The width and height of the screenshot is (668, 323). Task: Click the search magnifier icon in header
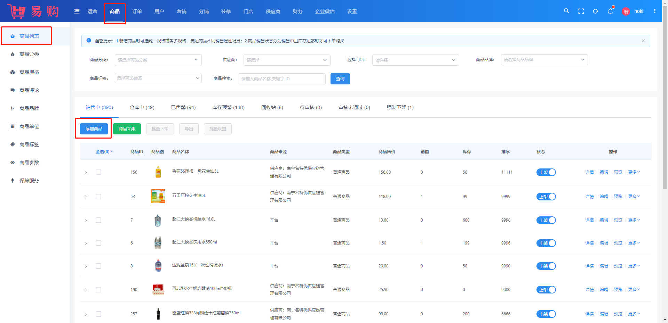pyautogui.click(x=566, y=11)
